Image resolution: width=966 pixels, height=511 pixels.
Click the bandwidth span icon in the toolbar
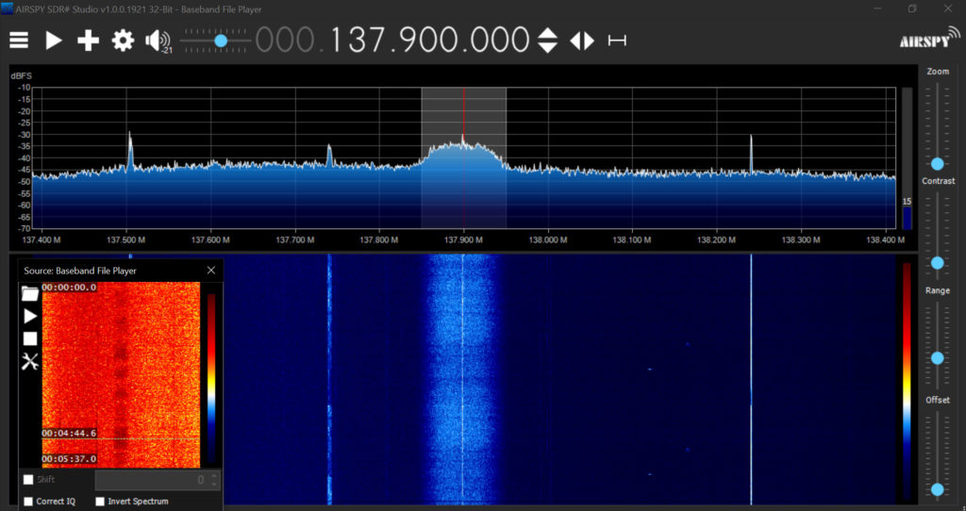[617, 41]
